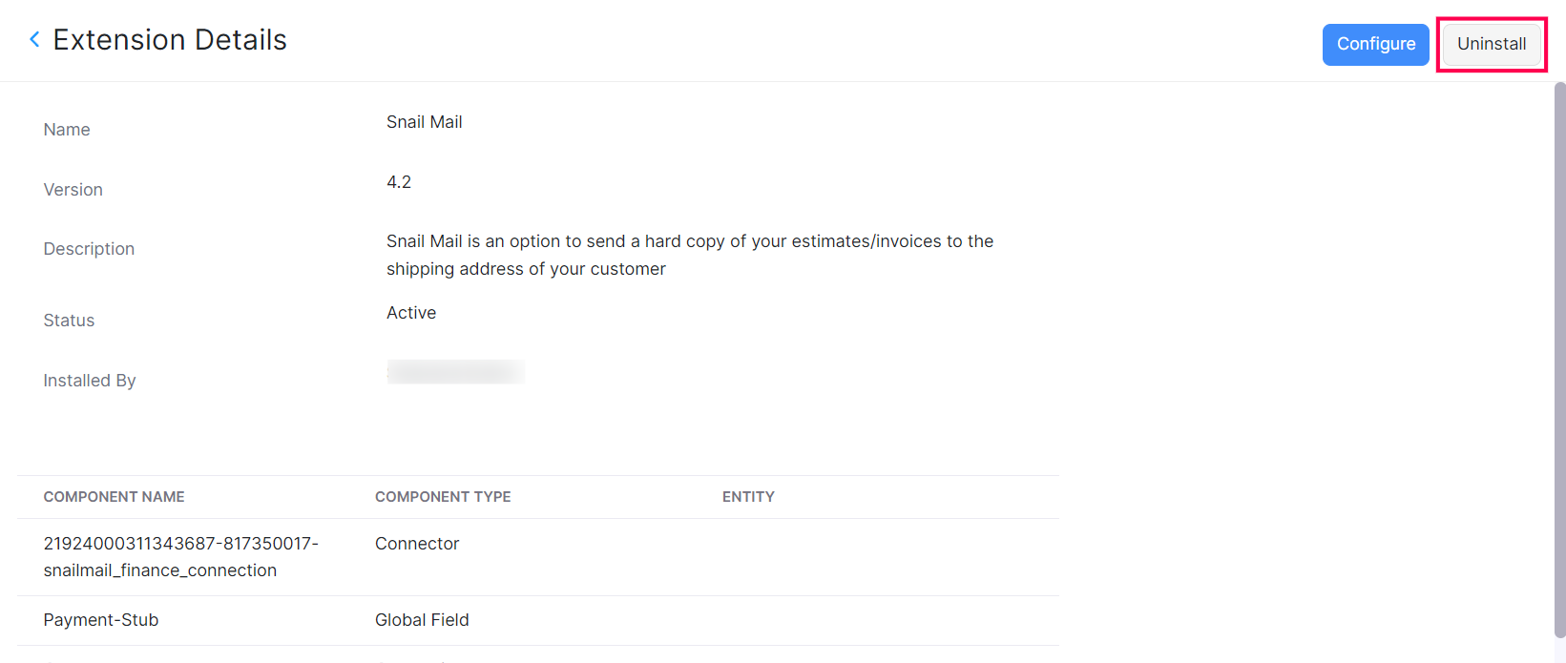Click the Active status value

pyautogui.click(x=411, y=313)
